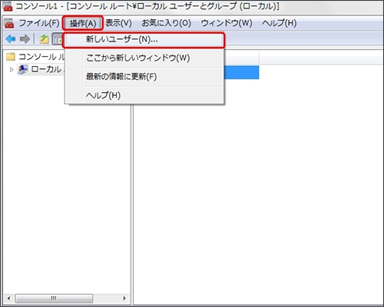Viewport: 384px width, 307px height.
Task: Toggle the show/hide console tree icon
Action: tap(58, 39)
